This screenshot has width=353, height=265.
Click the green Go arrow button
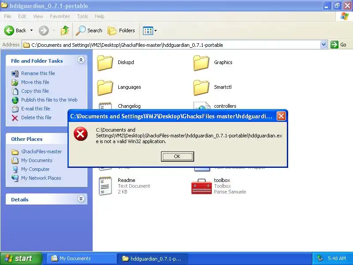pos(334,45)
